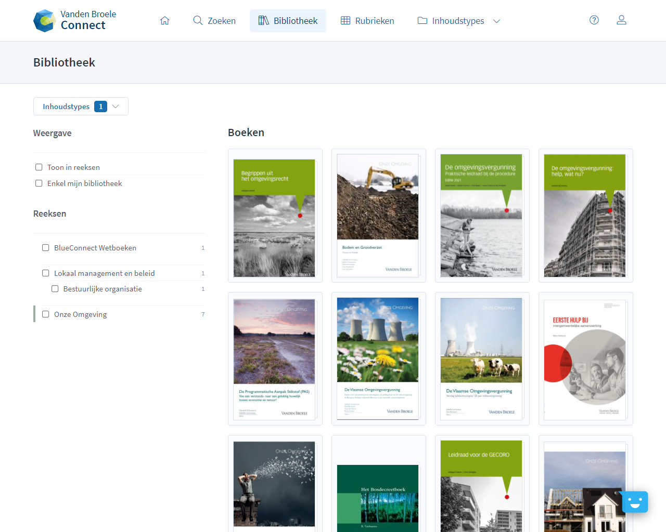
Task: Click the Zoeken magnifier icon
Action: 198,21
